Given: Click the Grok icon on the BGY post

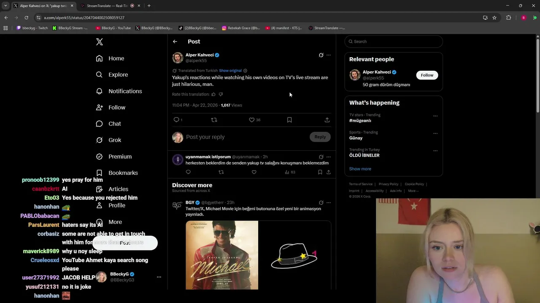Looking at the screenshot, I should pos(321,203).
